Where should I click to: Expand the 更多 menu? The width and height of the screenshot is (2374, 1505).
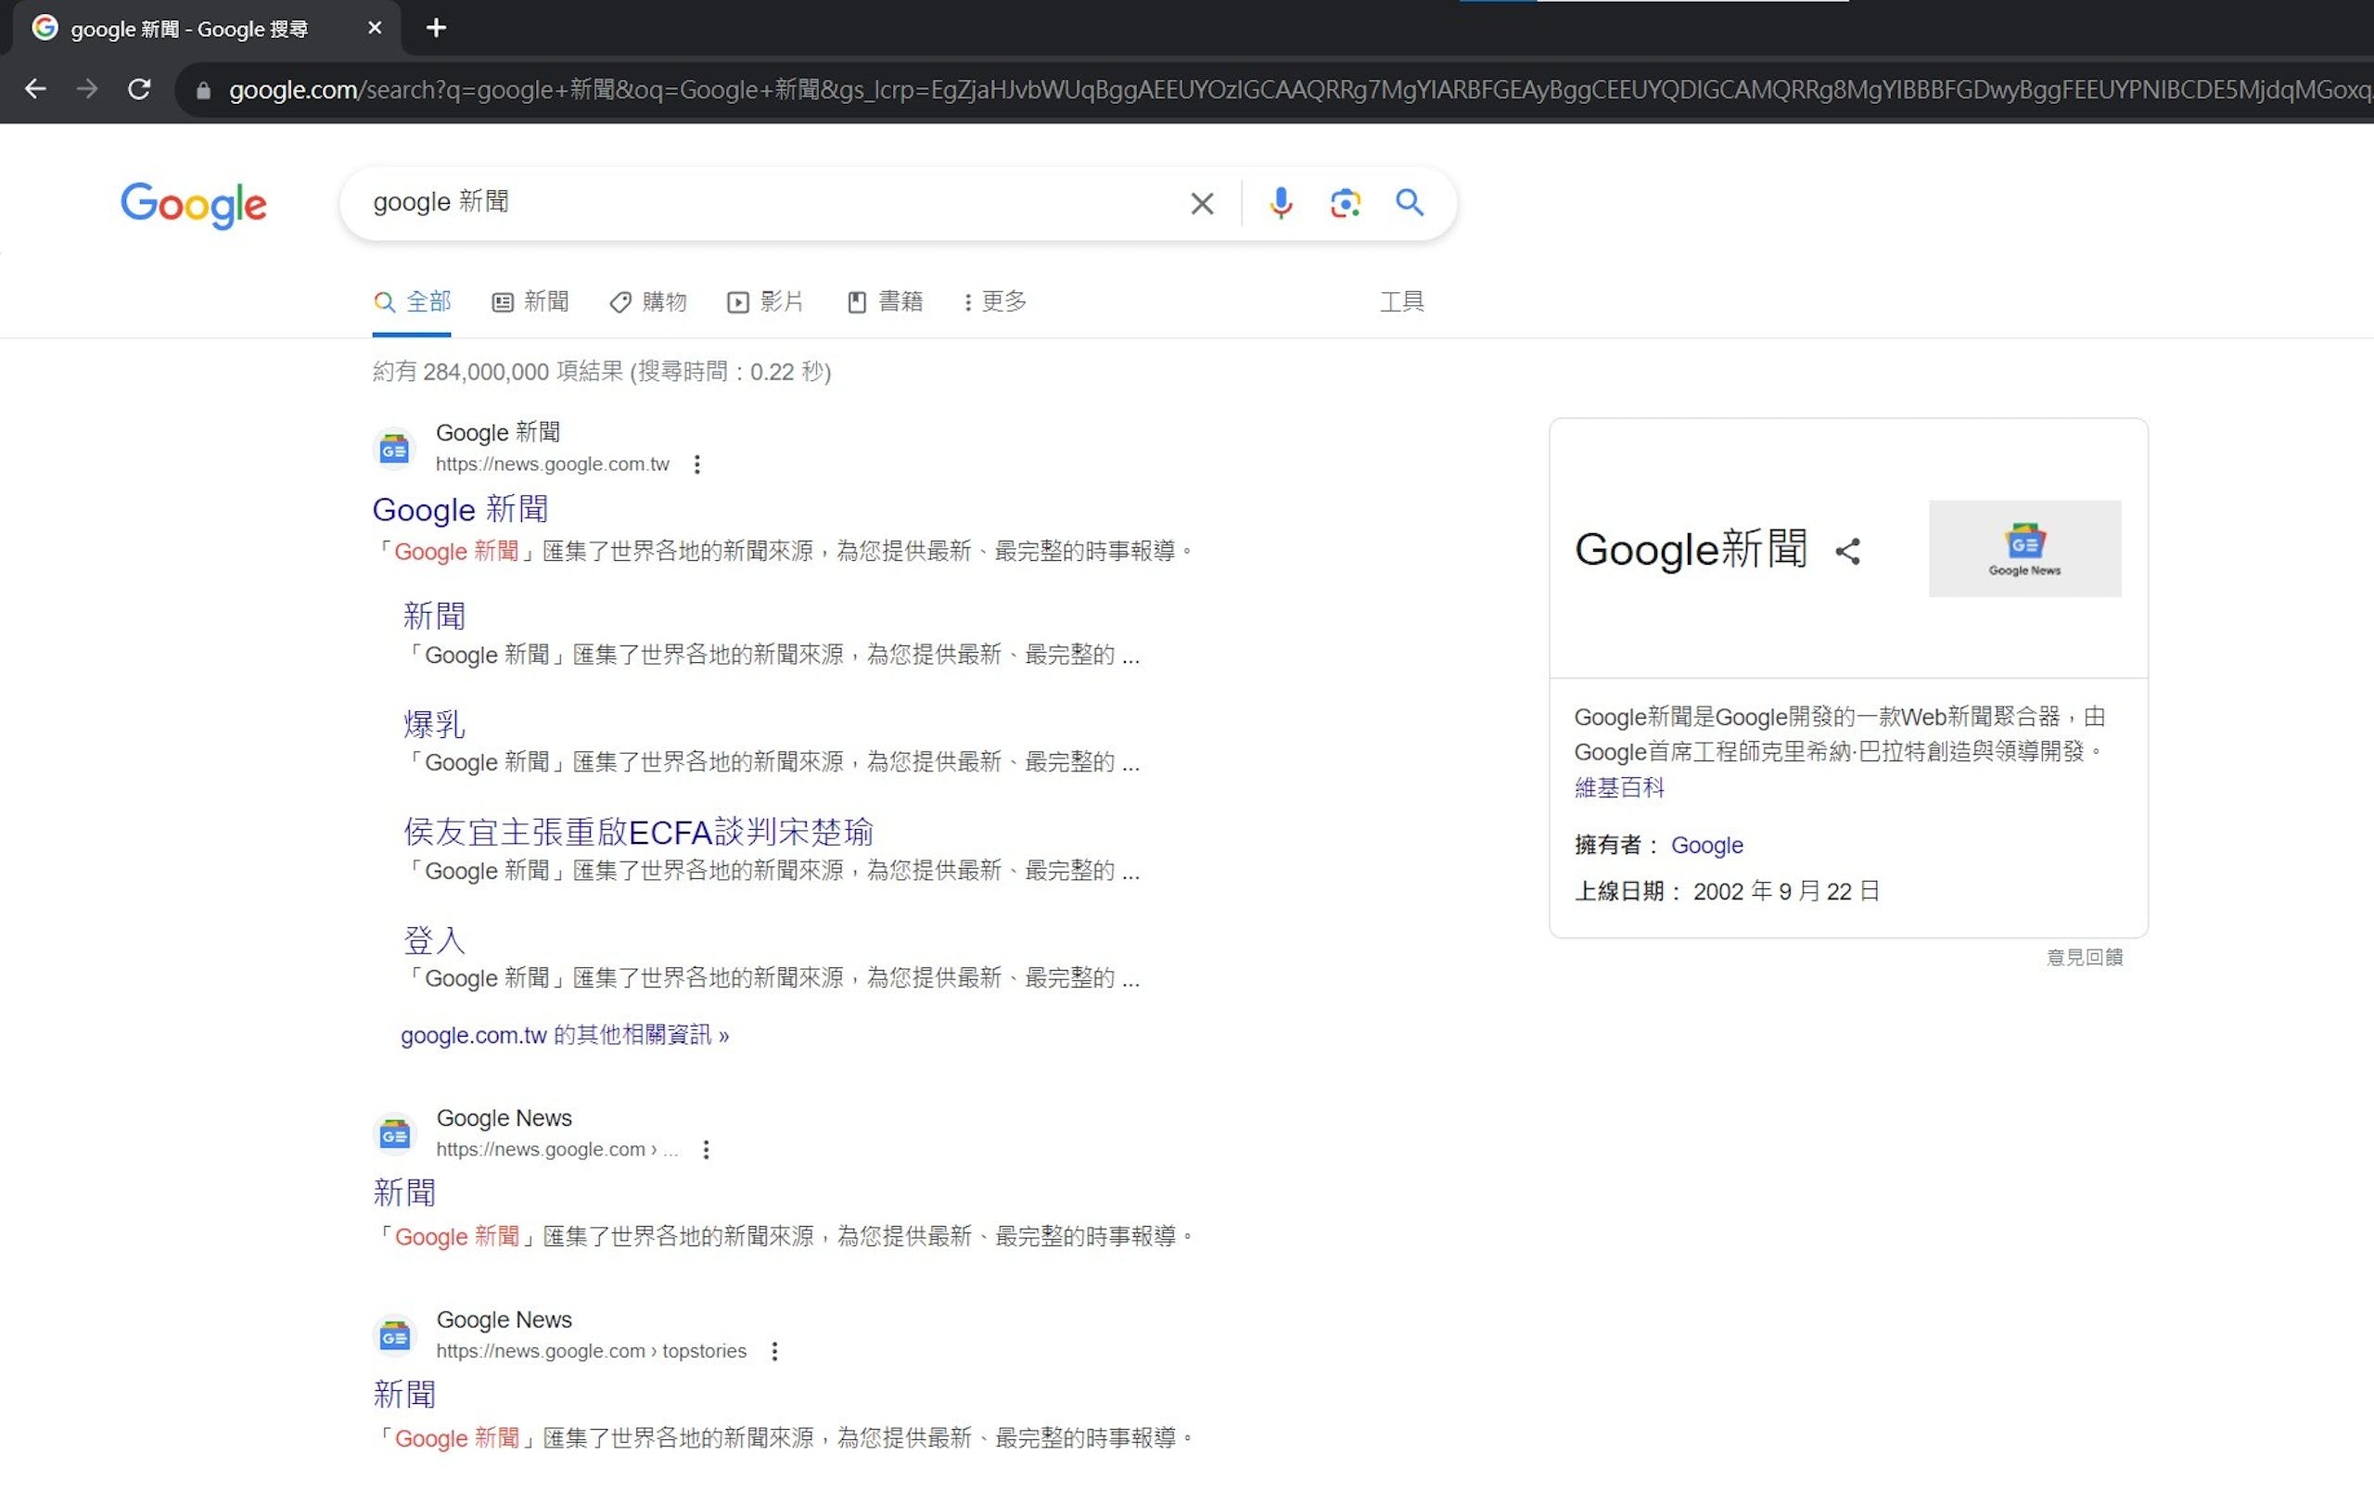996,301
